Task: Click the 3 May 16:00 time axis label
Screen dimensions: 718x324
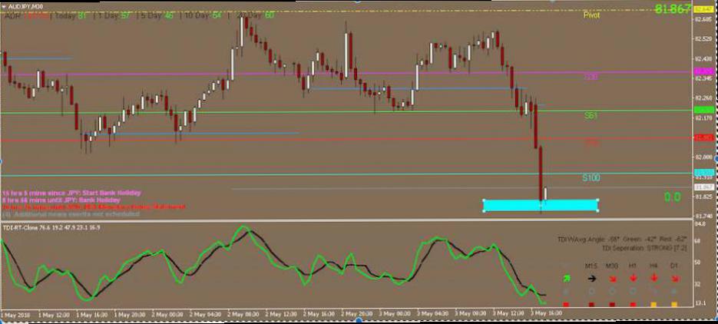Action: [545, 314]
